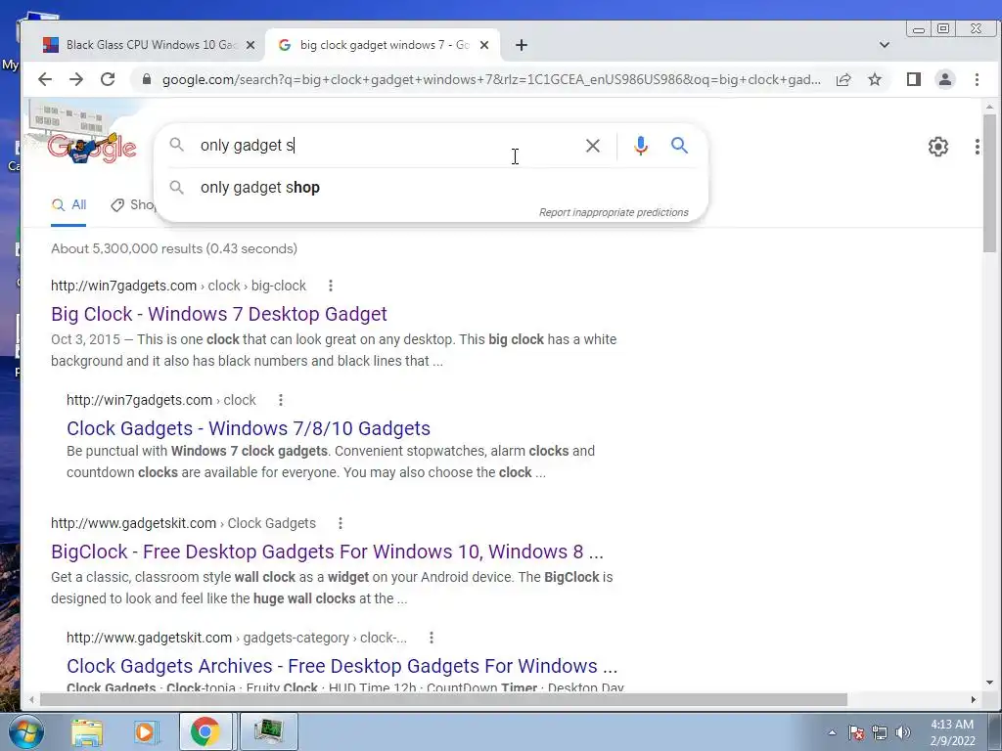Launch Windows Media Player from taskbar
1002x751 pixels.
pos(146,732)
